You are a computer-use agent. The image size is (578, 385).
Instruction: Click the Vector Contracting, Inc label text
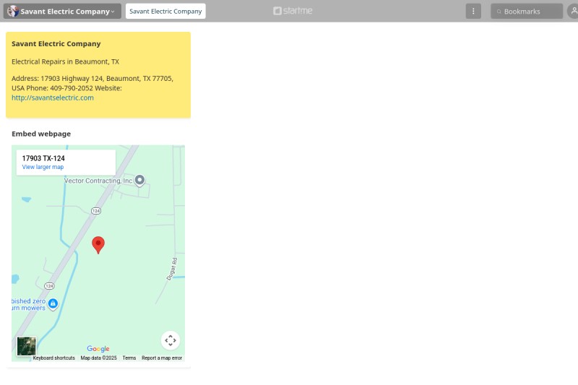coord(98,181)
